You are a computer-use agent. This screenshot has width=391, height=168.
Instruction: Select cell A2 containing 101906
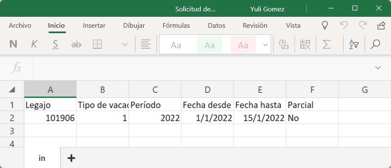pyautogui.click(x=50, y=118)
